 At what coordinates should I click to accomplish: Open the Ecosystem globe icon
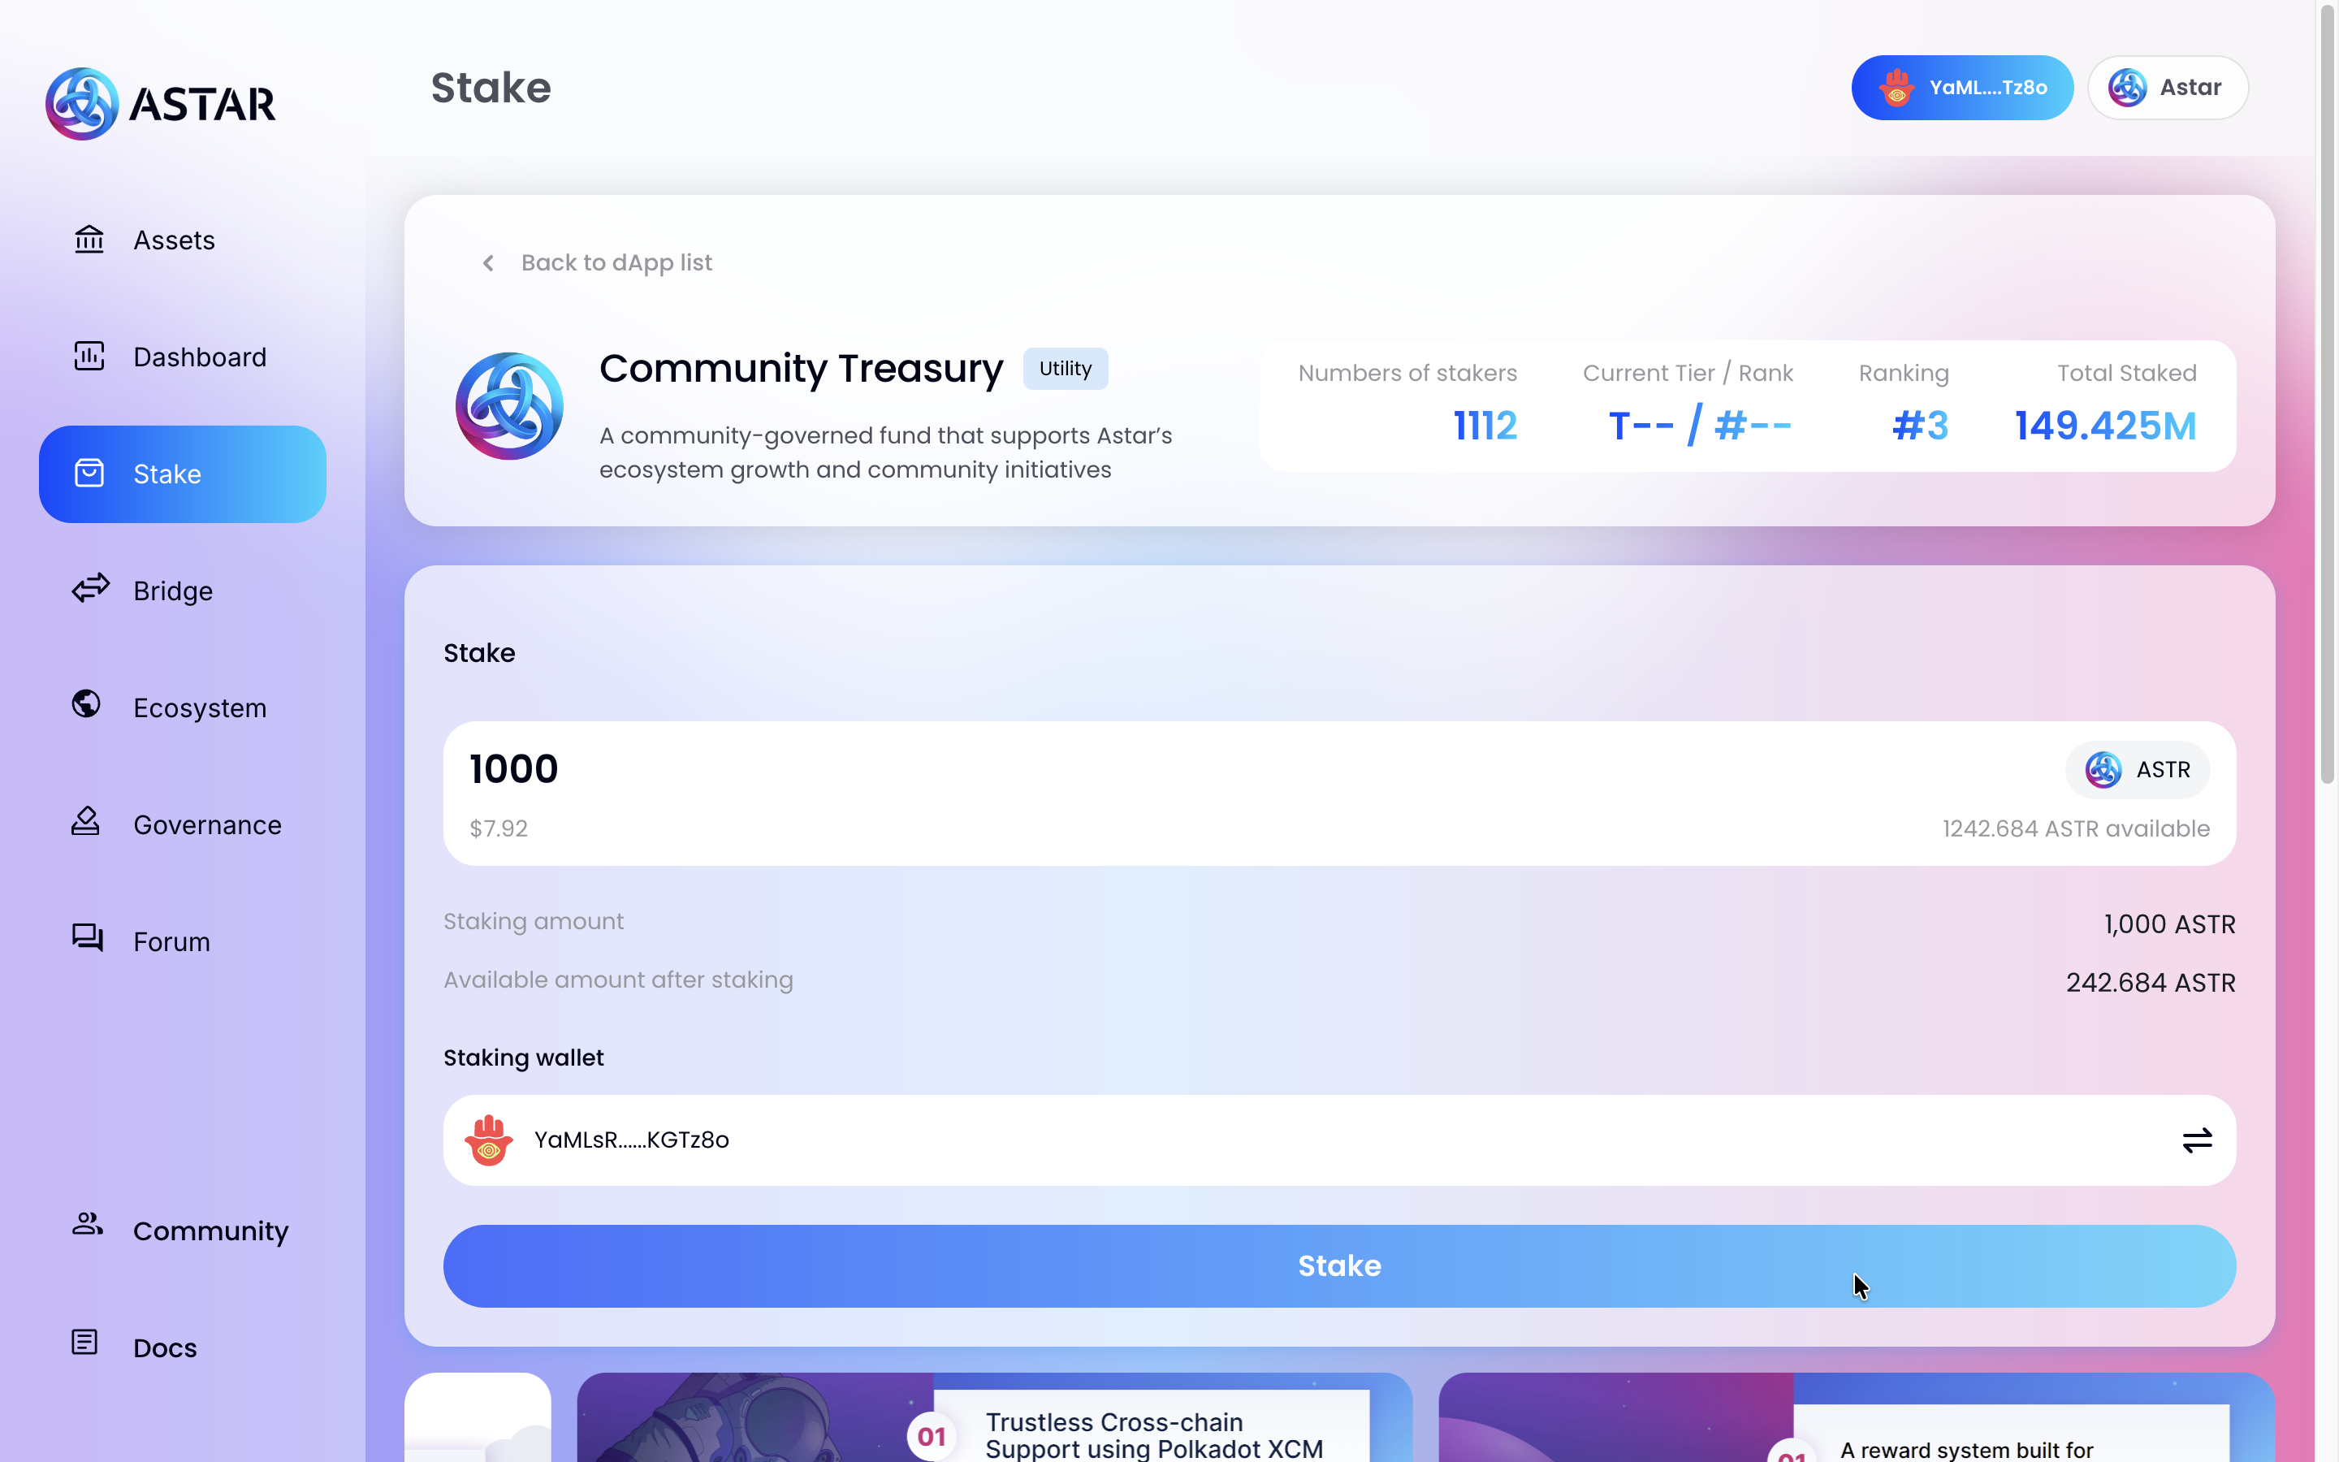86,704
